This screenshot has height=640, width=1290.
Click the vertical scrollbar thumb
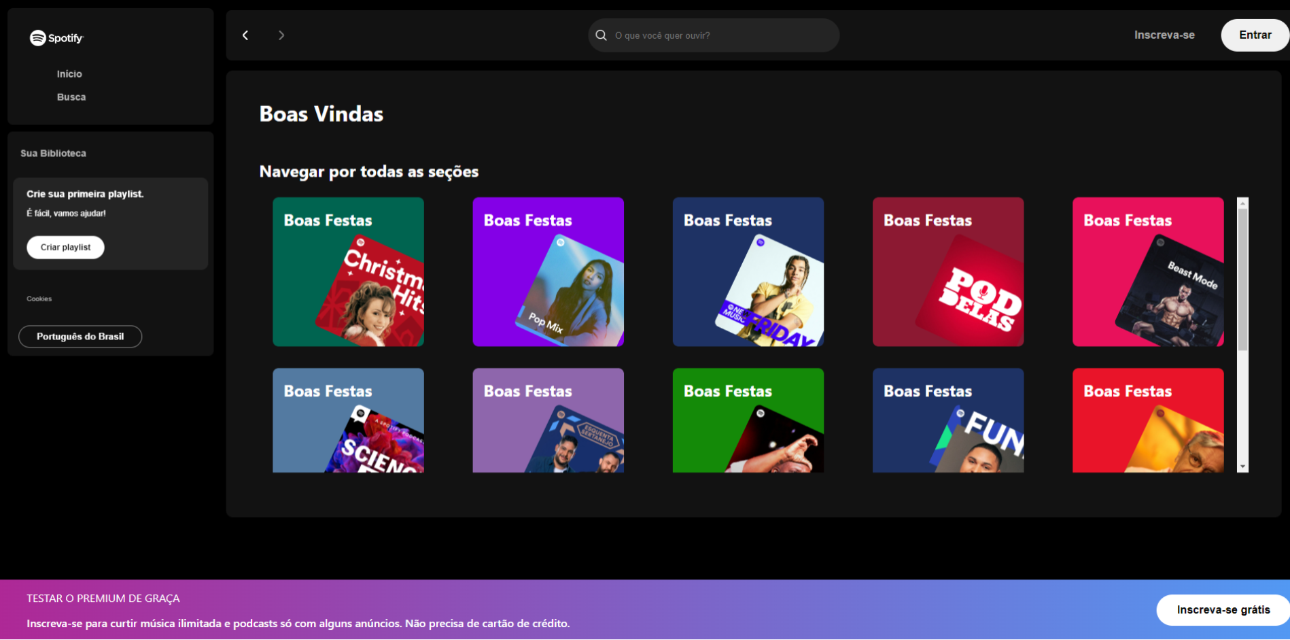pyautogui.click(x=1243, y=280)
